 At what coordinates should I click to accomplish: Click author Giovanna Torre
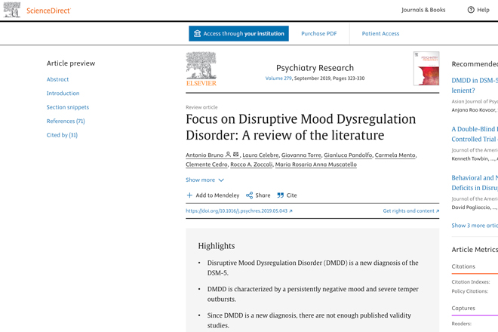pyautogui.click(x=301, y=155)
